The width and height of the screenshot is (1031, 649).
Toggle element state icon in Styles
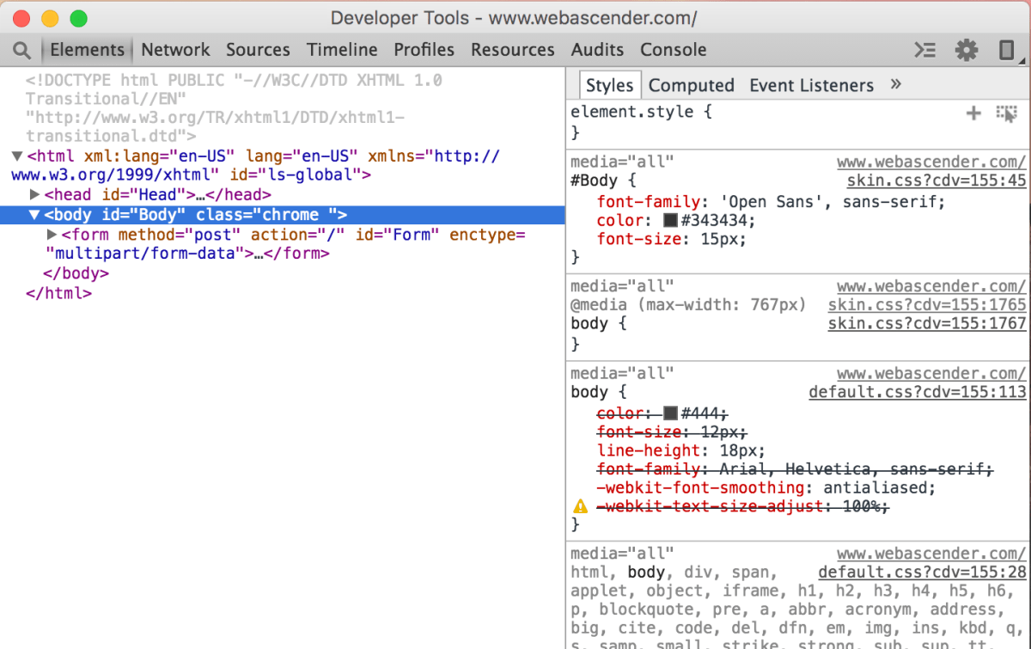1006,113
